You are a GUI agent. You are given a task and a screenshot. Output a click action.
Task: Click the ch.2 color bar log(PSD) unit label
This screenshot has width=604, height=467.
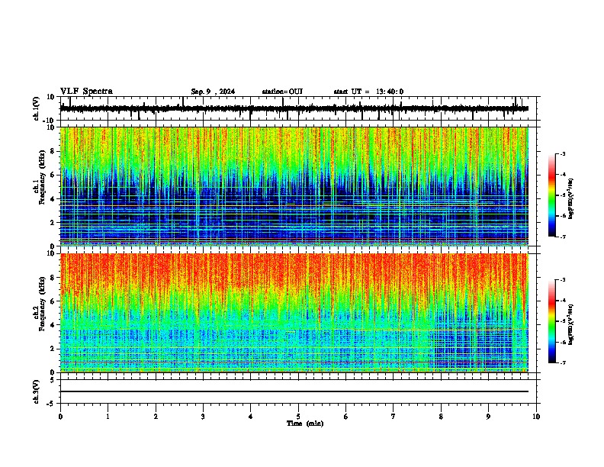click(571, 324)
